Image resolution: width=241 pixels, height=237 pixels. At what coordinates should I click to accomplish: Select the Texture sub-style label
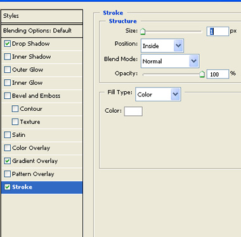[30, 122]
